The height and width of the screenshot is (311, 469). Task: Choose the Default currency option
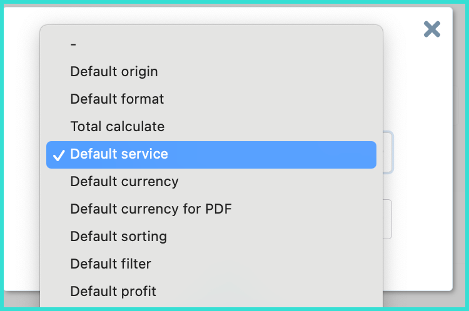124,182
